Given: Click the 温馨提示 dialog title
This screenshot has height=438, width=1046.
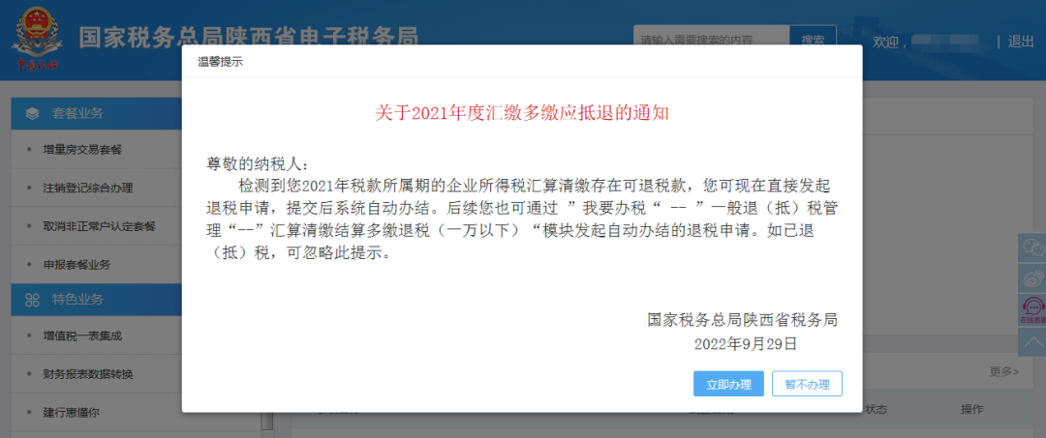Looking at the screenshot, I should click(220, 62).
